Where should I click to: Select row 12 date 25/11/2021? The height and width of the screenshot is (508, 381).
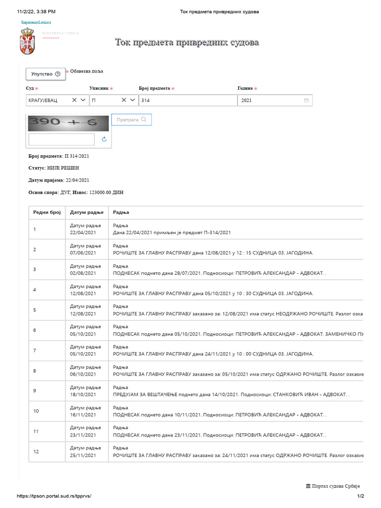coord(83,455)
